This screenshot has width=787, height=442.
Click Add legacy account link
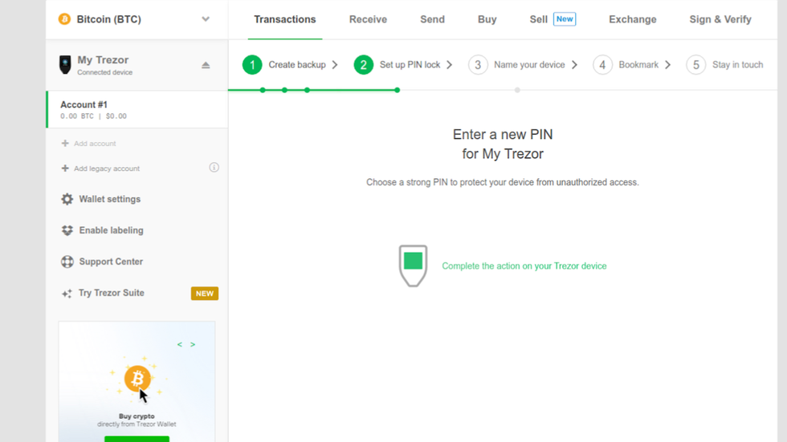coord(107,168)
